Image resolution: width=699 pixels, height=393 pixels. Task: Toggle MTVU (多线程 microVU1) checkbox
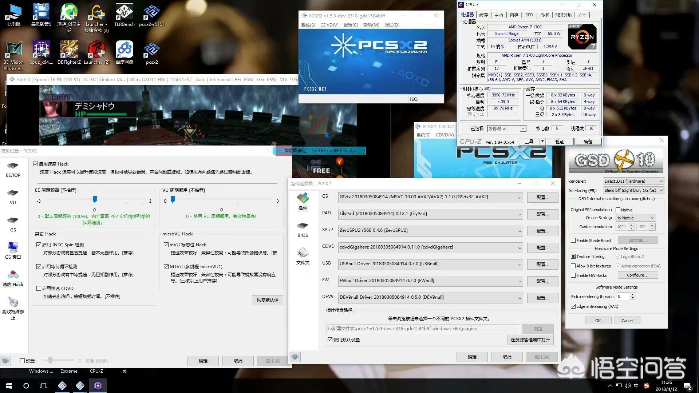click(166, 266)
